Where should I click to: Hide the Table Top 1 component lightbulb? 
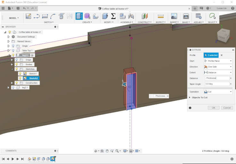click(x=13, y=51)
